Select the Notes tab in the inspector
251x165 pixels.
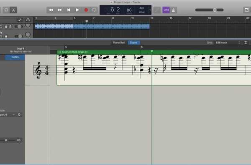pyautogui.click(x=15, y=57)
